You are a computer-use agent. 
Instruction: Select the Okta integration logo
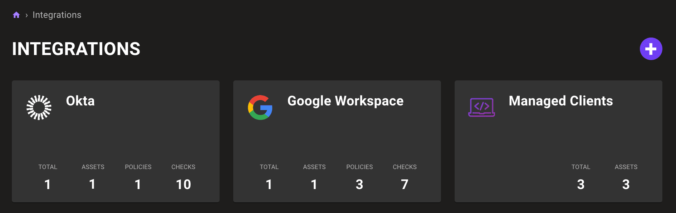pyautogui.click(x=39, y=106)
